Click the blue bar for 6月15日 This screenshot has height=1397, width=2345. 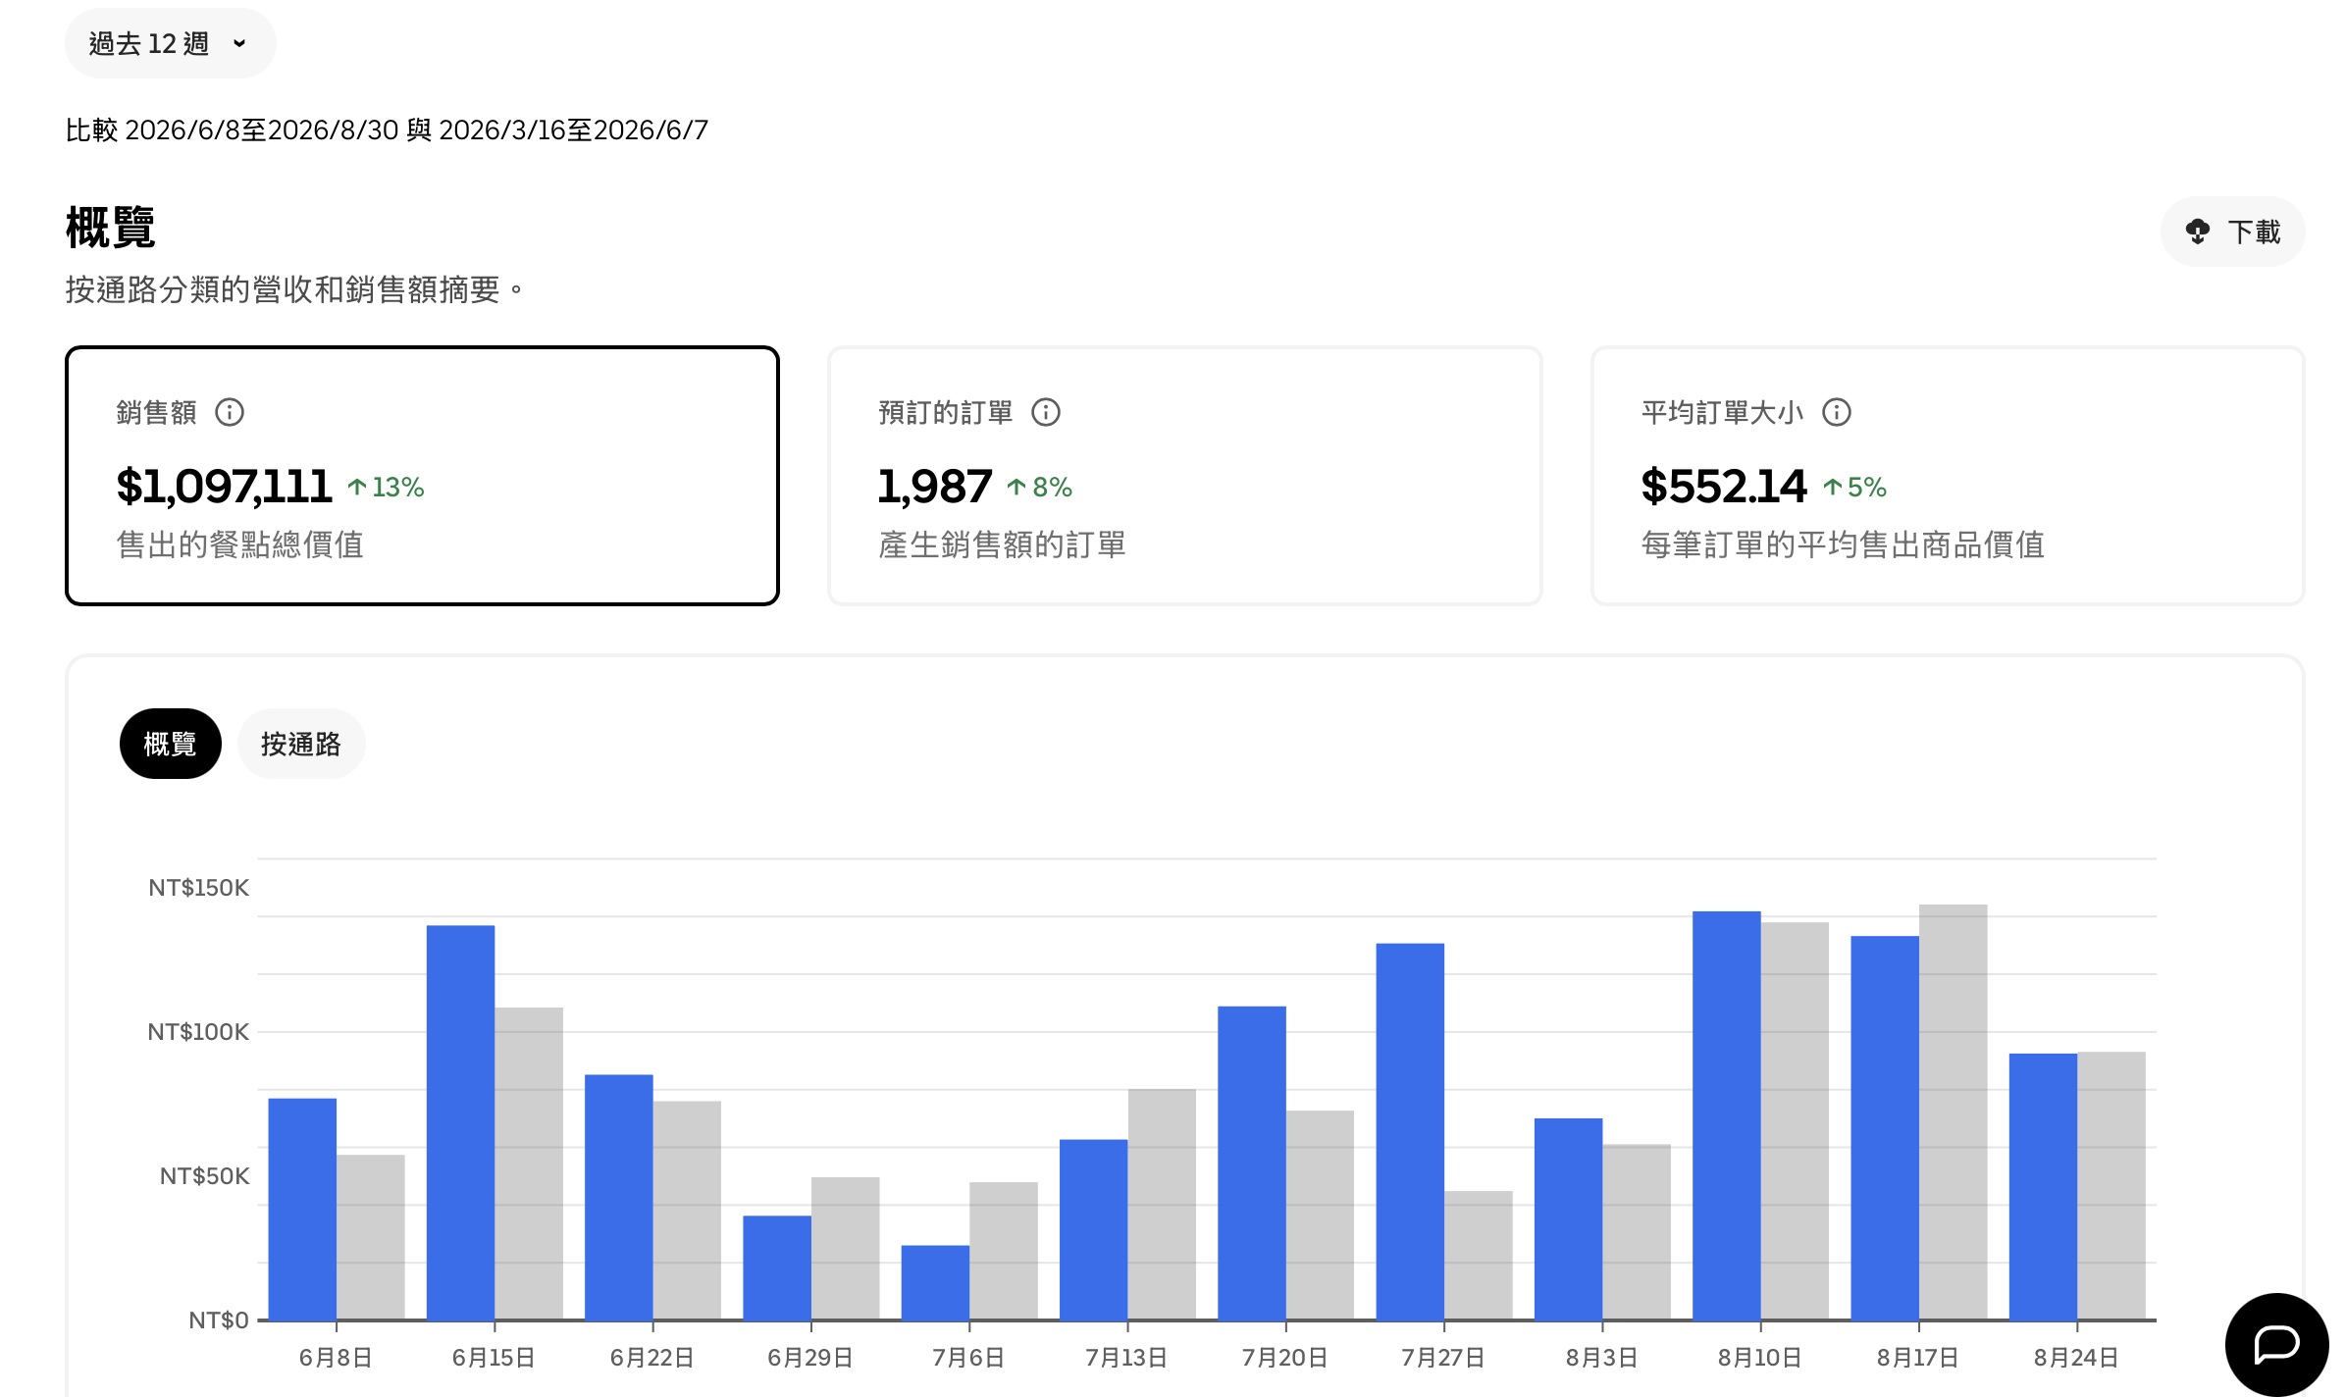(x=460, y=1122)
